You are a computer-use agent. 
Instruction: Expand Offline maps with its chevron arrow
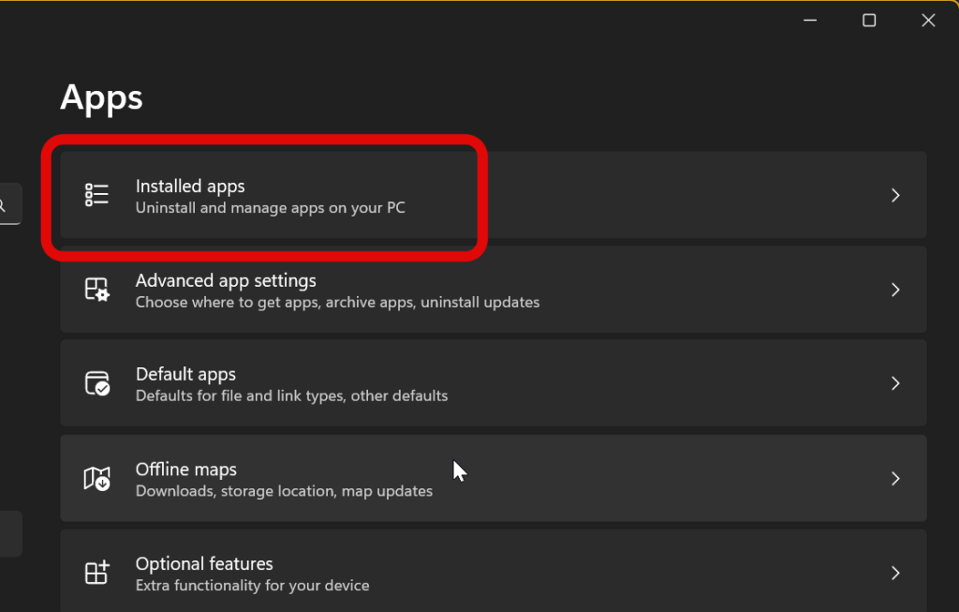click(895, 479)
